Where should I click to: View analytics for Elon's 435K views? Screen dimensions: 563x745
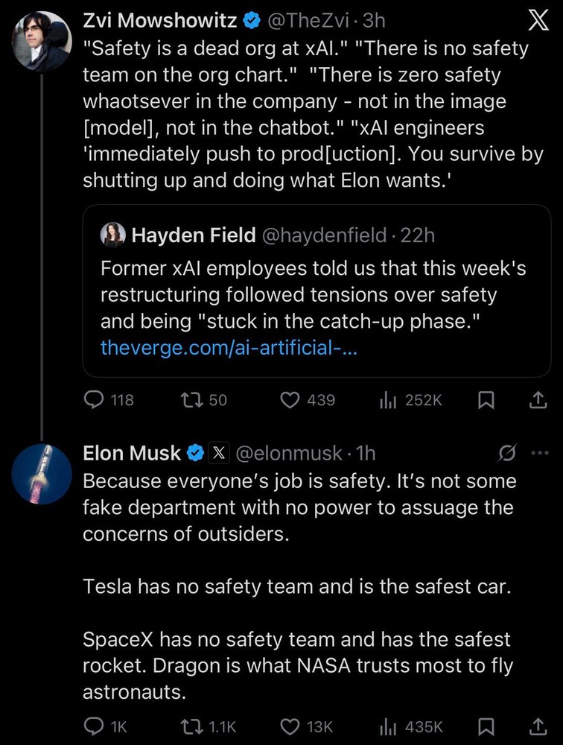tap(387, 726)
